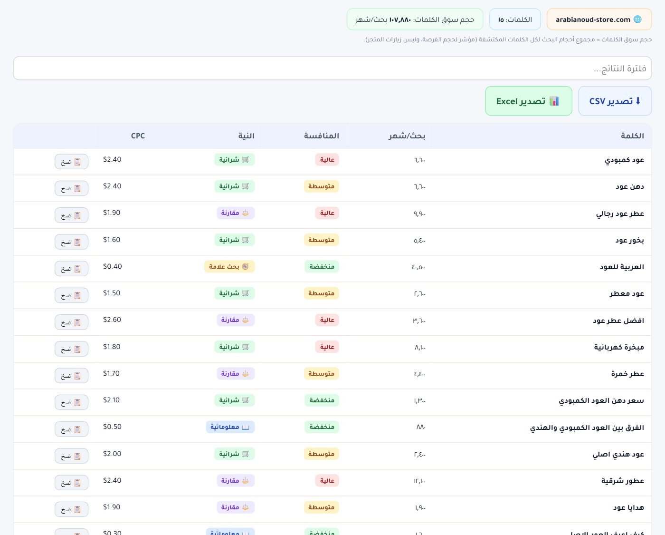Click the تصدير CSV export button

tap(615, 101)
